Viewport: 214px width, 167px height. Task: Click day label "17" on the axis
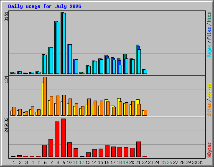[113, 162]
